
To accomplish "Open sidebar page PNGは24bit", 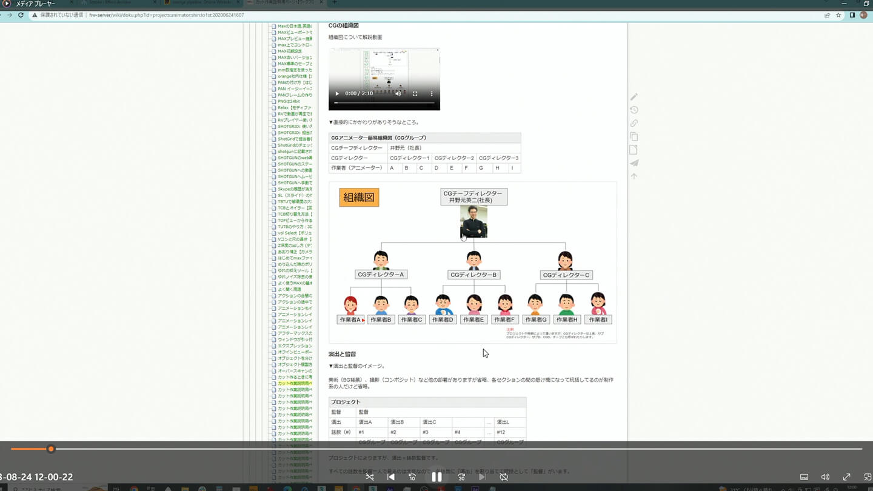I will click(289, 101).
